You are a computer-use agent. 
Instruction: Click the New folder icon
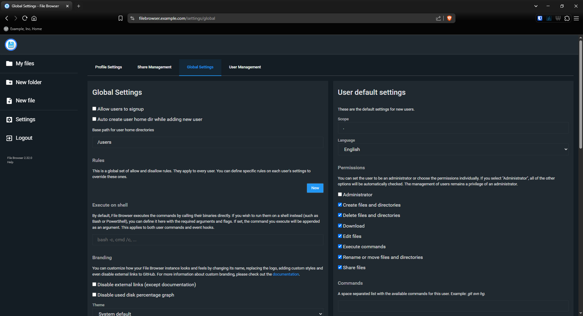pyautogui.click(x=9, y=82)
